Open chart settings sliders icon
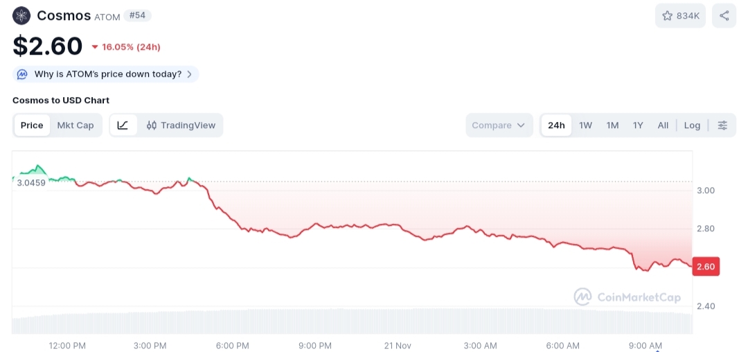 coord(722,125)
